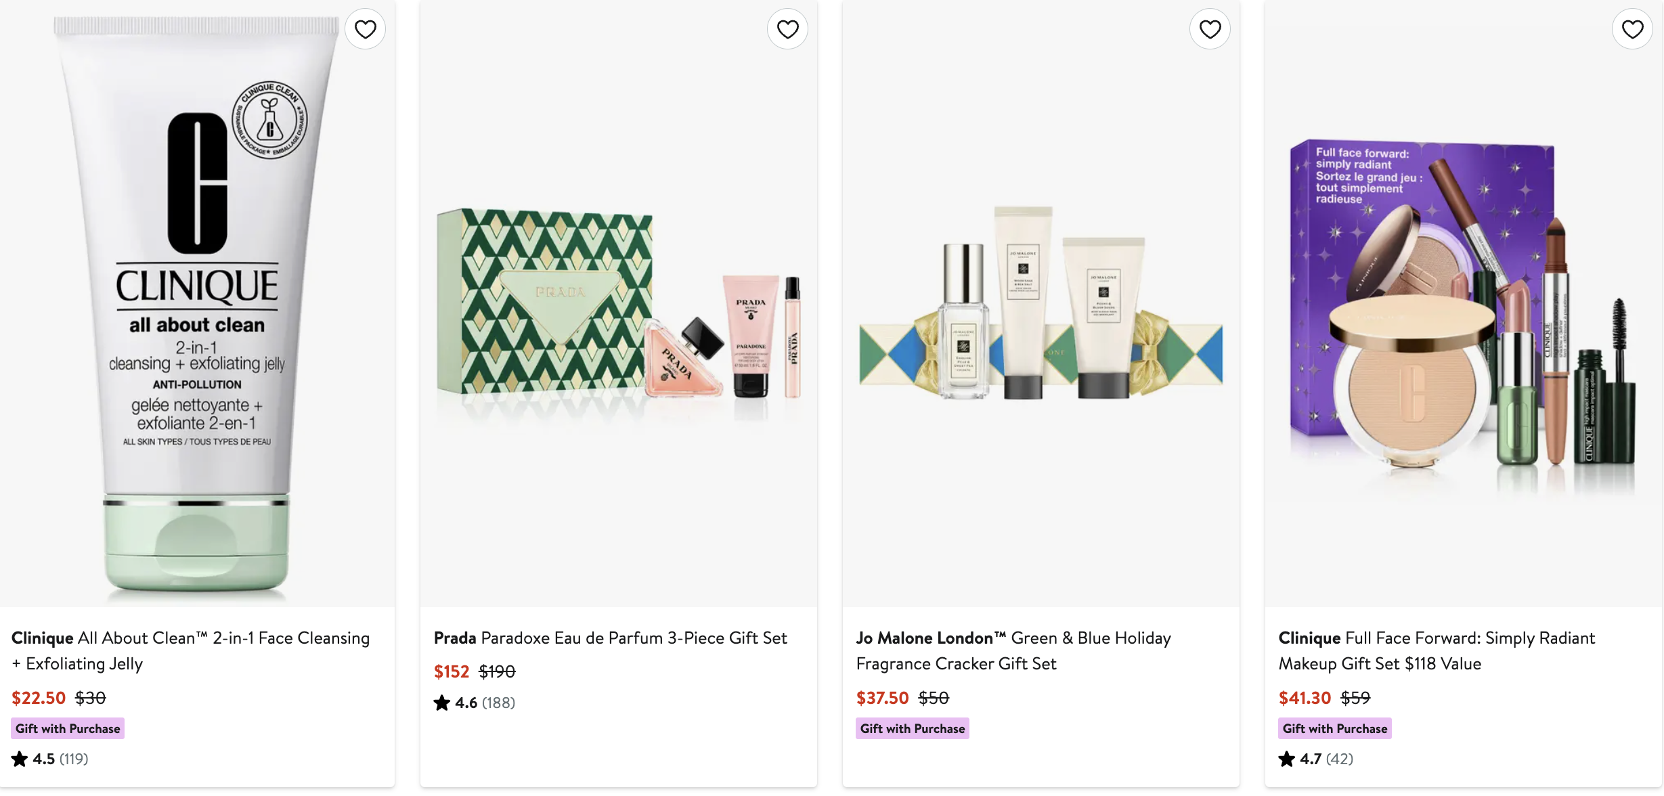Open Clinique Simply Radiant makeup set image
Screen dimensions: 1664x796
pos(1462,305)
